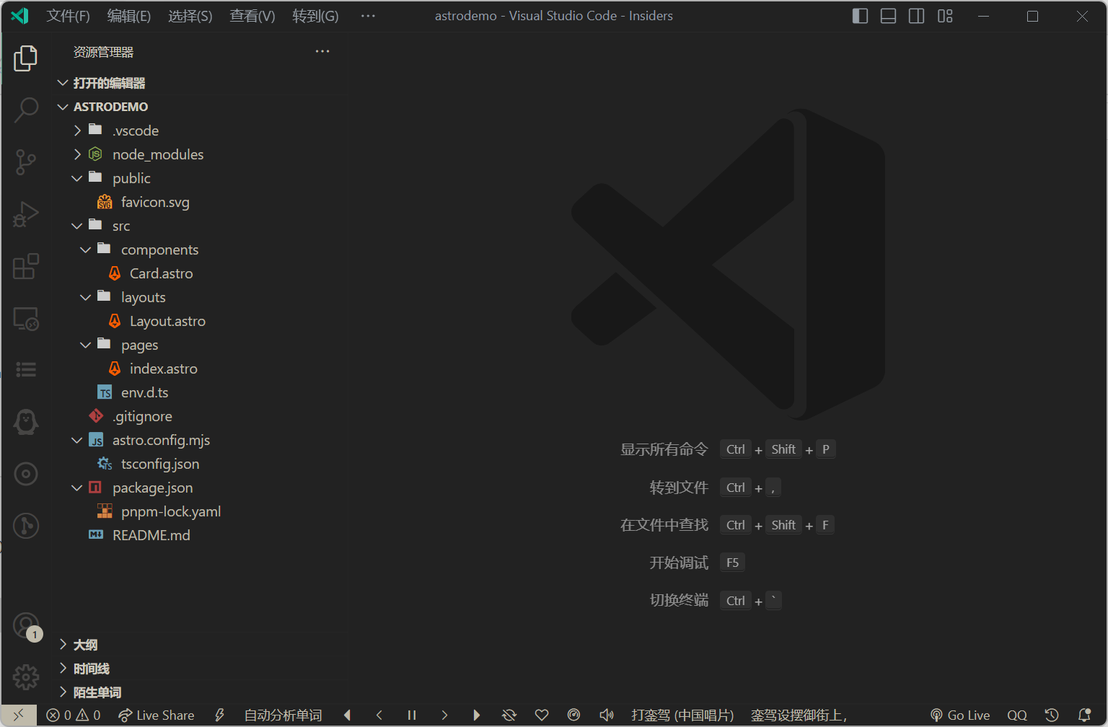Viewport: 1108px width, 727px height.
Task: Open the Search view in activity bar
Action: [x=25, y=110]
